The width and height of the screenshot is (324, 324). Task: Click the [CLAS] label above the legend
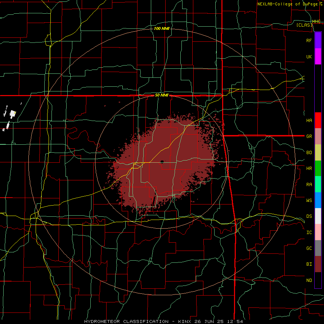pyautogui.click(x=304, y=25)
